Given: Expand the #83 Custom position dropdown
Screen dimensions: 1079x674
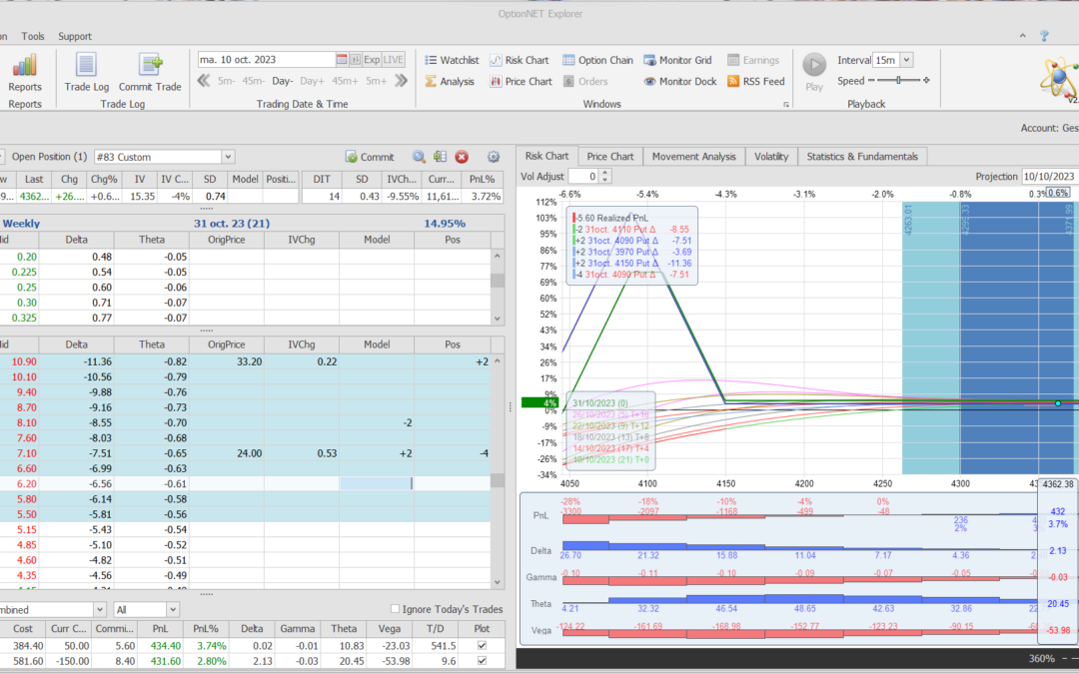Looking at the screenshot, I should coord(228,157).
